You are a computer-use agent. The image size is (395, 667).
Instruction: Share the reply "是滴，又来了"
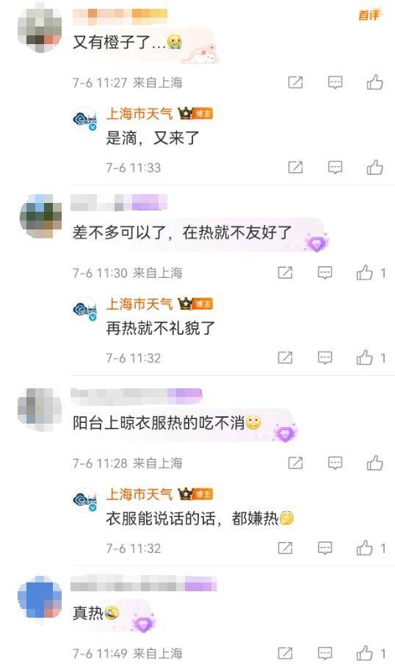295,167
